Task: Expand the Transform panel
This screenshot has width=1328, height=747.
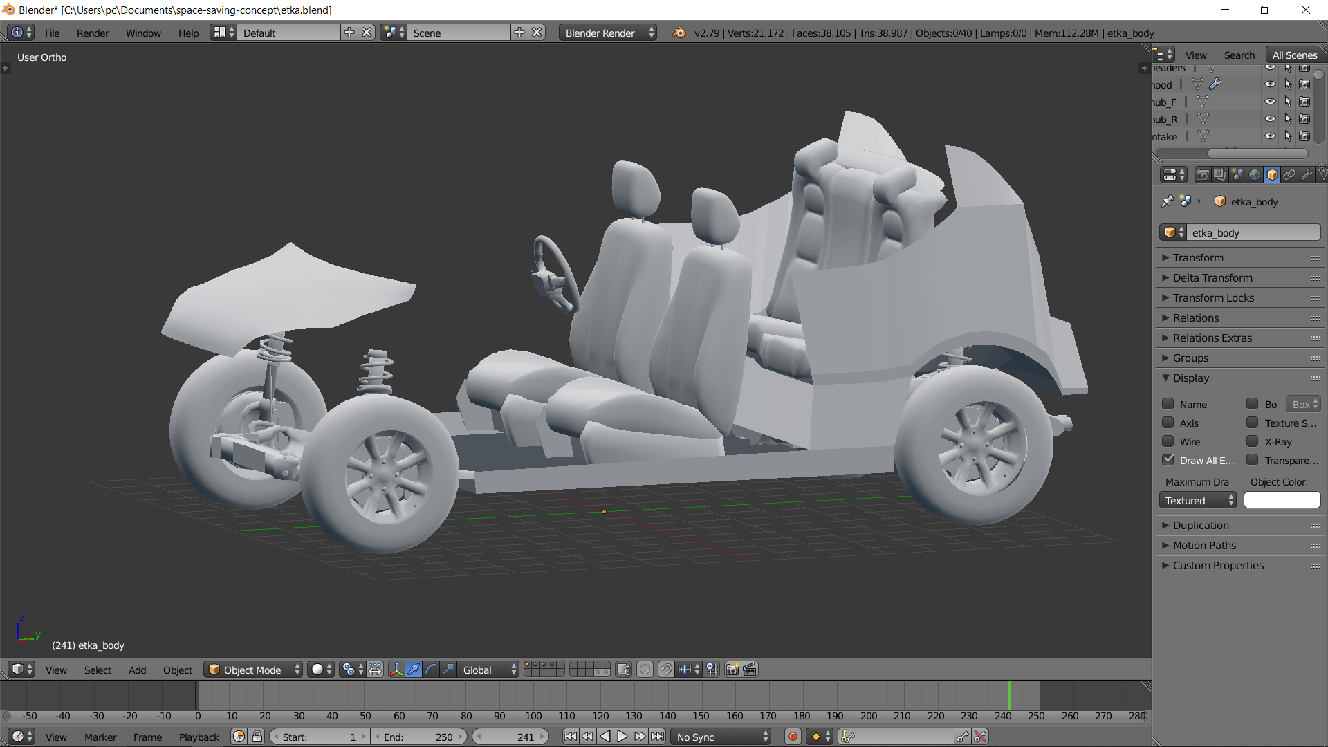Action: pos(1198,257)
